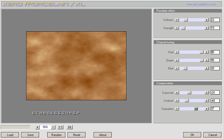The width and height of the screenshot is (224, 139).
Task: Confirm the effect with OK
Action: tap(192, 135)
